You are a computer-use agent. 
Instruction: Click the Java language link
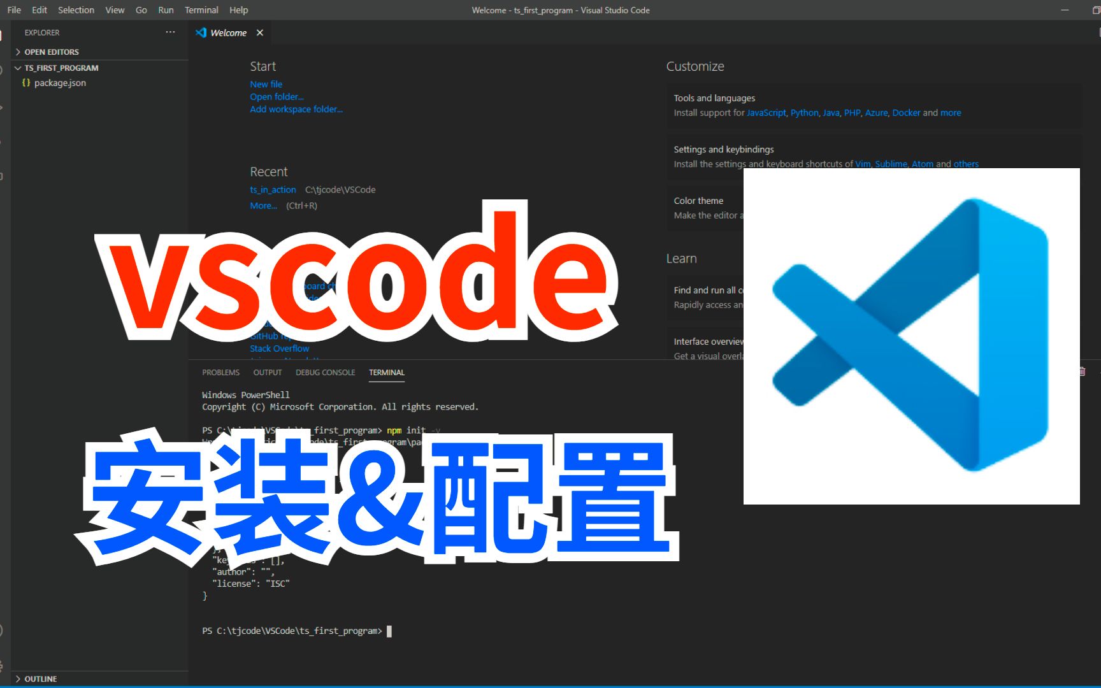(831, 113)
